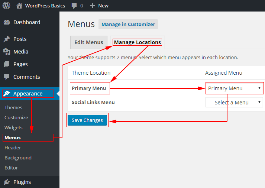Open the Select a Menu dropdown
265x188 pixels.
click(234, 103)
